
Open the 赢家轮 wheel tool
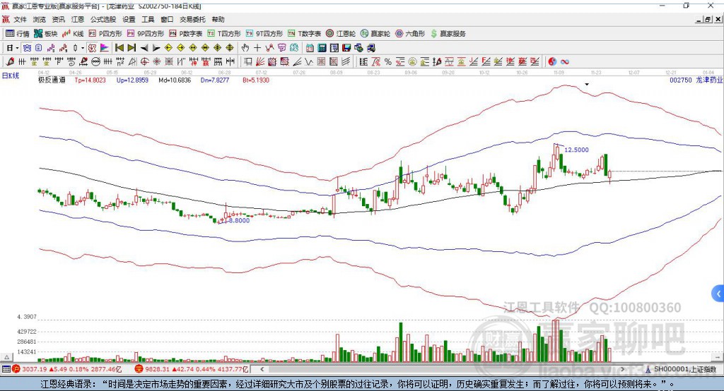[375, 34]
